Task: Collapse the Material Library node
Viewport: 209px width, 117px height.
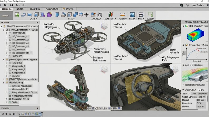Action: (4, 83)
